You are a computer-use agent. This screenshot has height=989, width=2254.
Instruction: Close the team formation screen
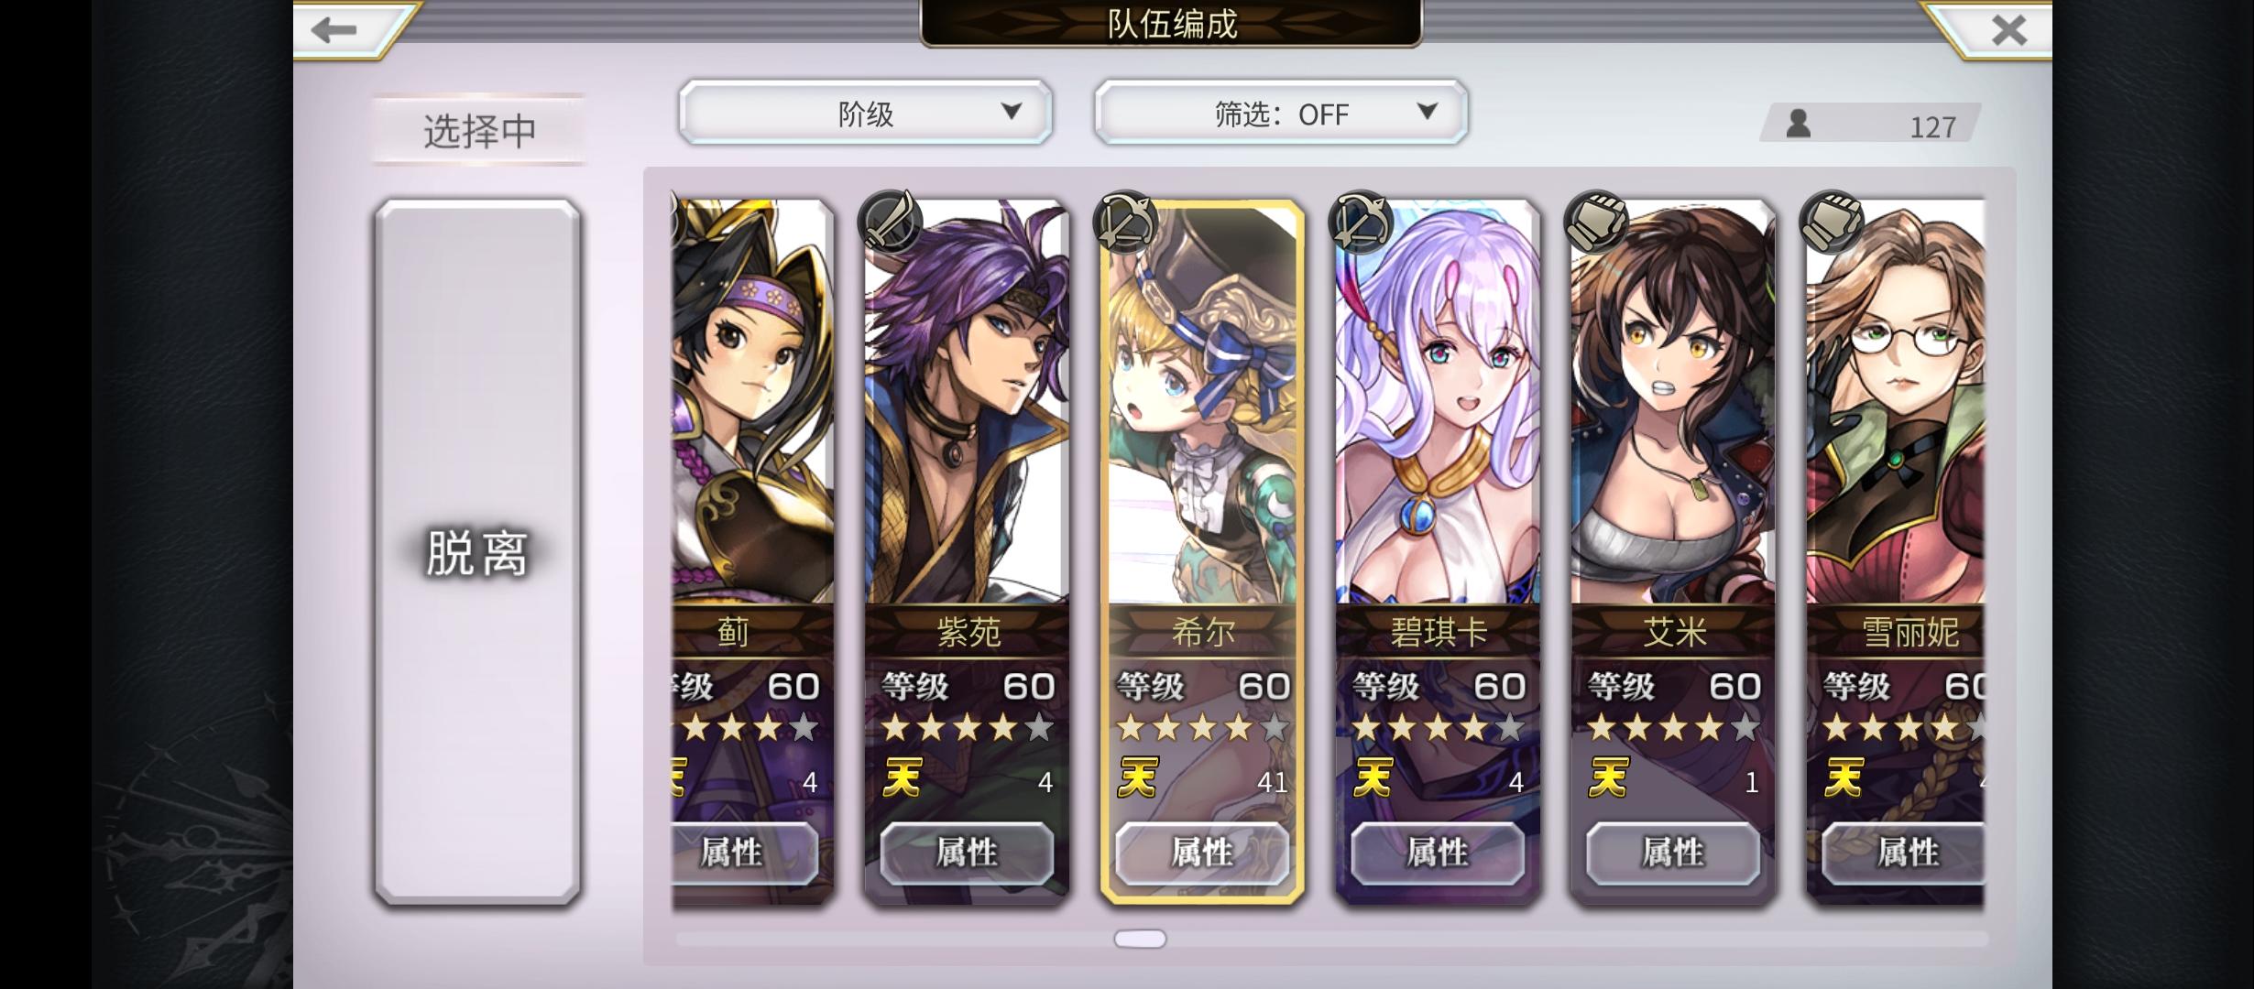pyautogui.click(x=2008, y=30)
